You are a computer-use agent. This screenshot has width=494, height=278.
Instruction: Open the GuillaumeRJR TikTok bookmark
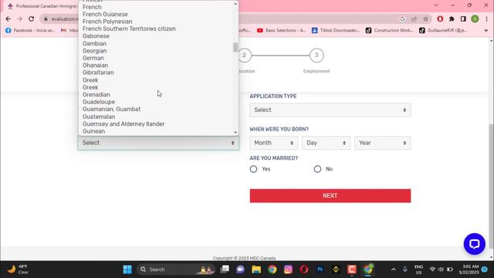(x=443, y=31)
